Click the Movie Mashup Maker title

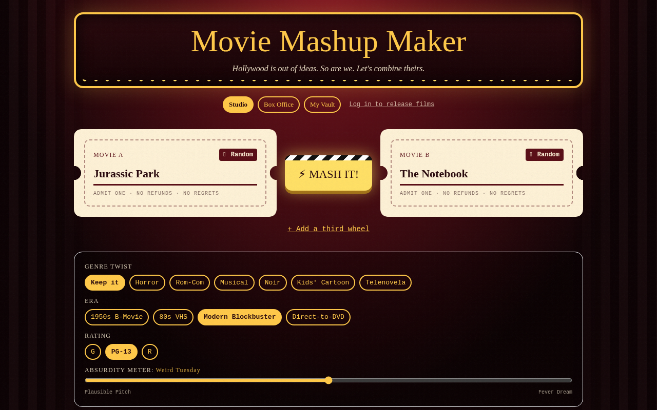coord(328,41)
